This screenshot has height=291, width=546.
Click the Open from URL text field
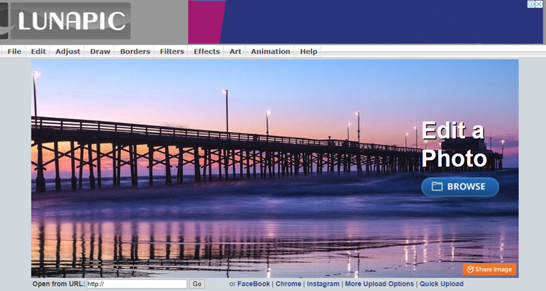click(x=137, y=284)
